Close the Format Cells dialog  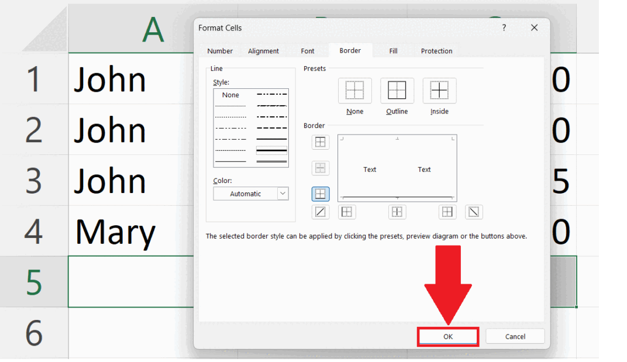pos(534,27)
